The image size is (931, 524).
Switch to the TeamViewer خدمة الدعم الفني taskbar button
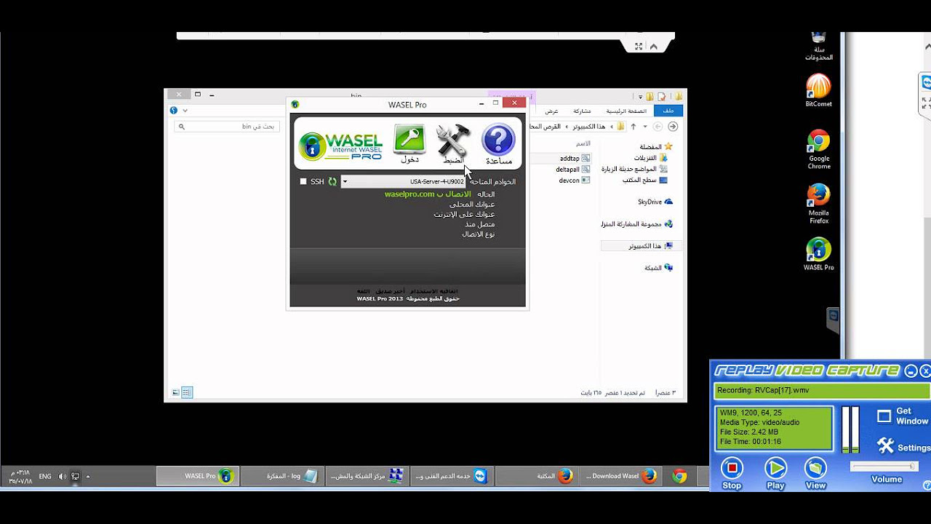coord(451,476)
